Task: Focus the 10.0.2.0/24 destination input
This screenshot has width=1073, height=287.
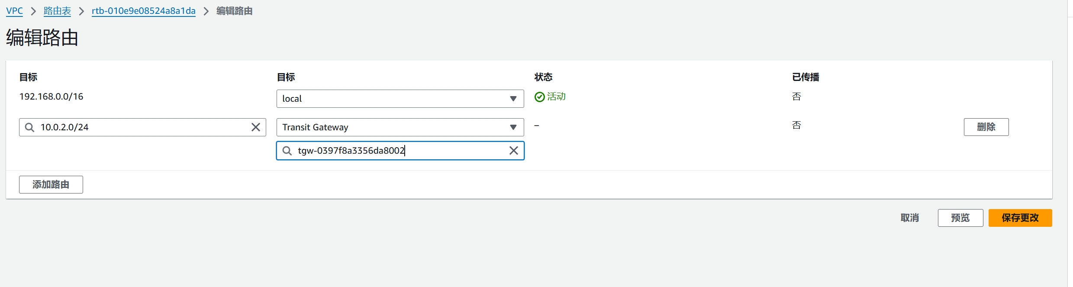Action: coord(142,127)
